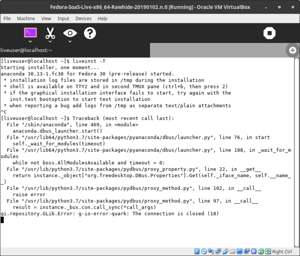The width and height of the screenshot is (300, 256).
Task: Open the Devices menu
Action: tap(83, 19)
